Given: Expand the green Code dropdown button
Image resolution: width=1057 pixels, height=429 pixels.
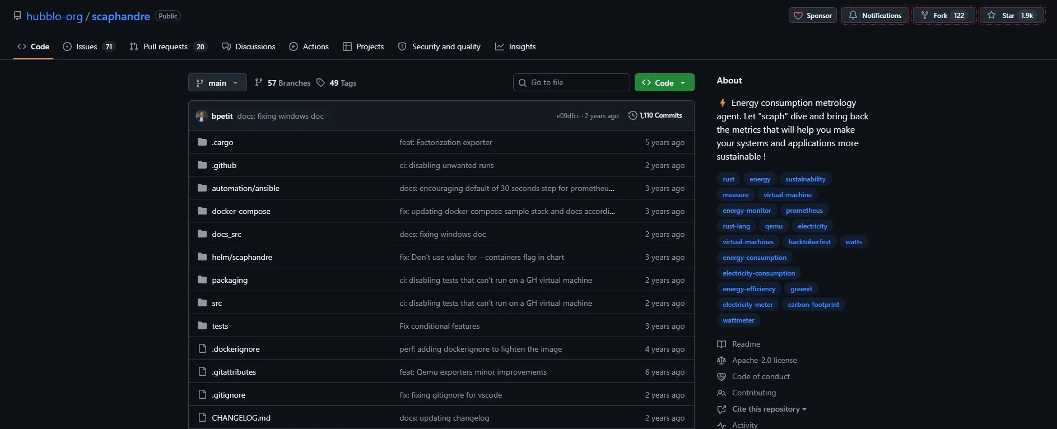Looking at the screenshot, I should point(664,83).
